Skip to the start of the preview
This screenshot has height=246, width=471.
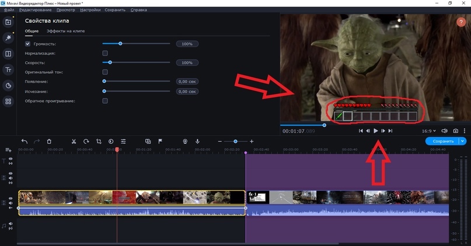[361, 131]
